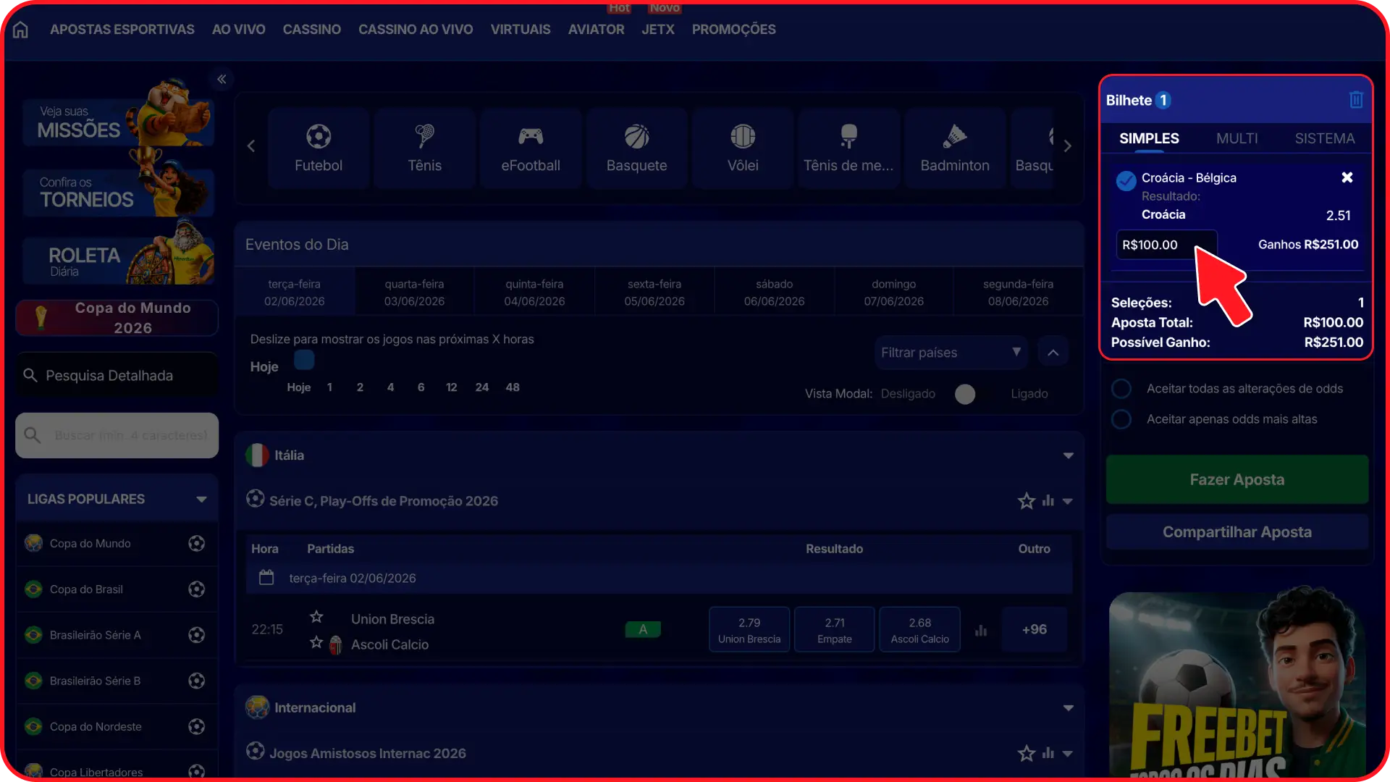
Task: Open the Cassino menu item
Action: (x=312, y=30)
